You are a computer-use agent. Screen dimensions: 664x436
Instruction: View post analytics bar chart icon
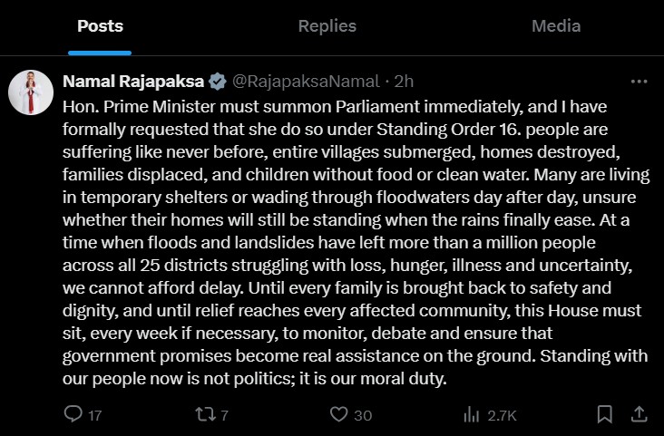point(471,414)
